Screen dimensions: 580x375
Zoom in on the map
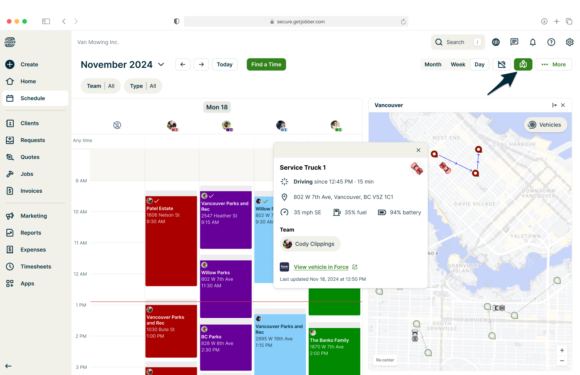point(562,351)
